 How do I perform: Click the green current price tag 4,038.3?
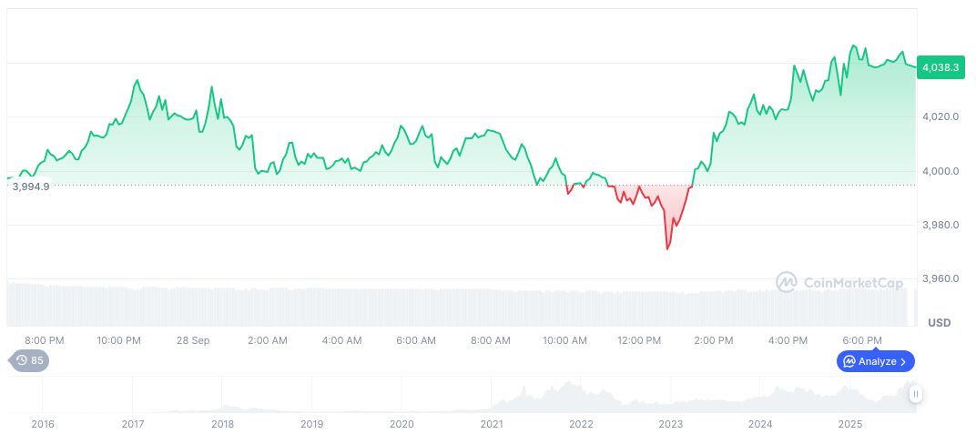tap(940, 66)
